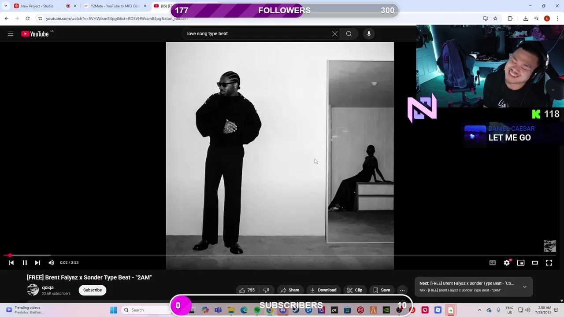
Task: Open Chrome three-dot main menu
Action: click(x=558, y=18)
